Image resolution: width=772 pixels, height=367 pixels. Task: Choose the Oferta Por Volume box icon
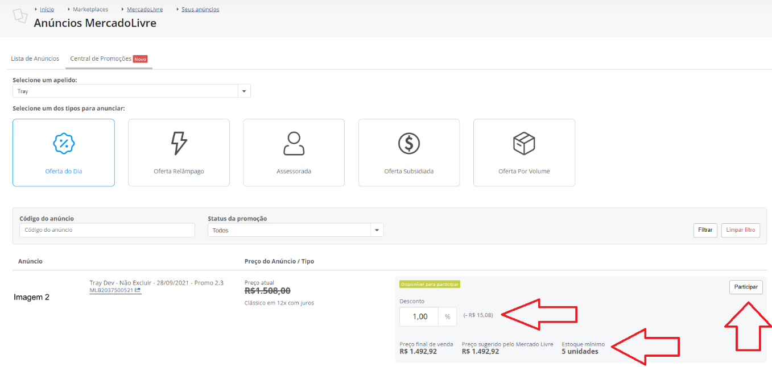coord(524,143)
